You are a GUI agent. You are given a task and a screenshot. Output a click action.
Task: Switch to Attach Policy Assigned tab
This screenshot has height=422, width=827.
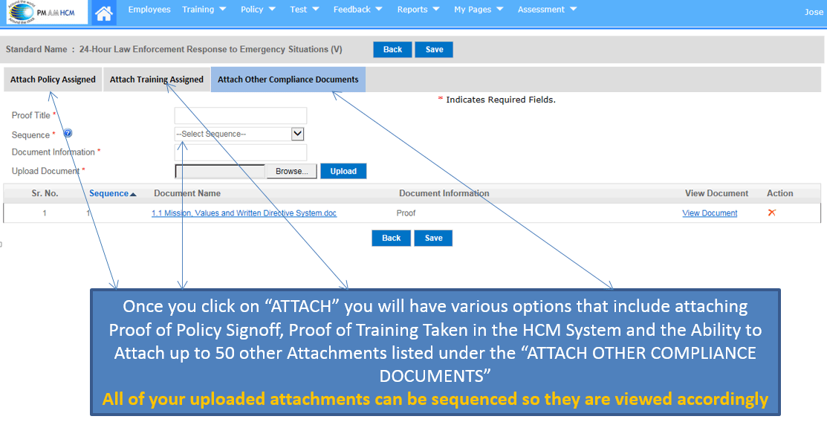pos(53,79)
